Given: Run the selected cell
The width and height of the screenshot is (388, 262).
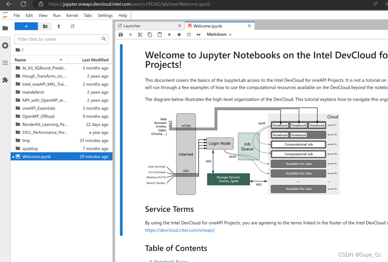Looking at the screenshot, I should click(x=170, y=35).
